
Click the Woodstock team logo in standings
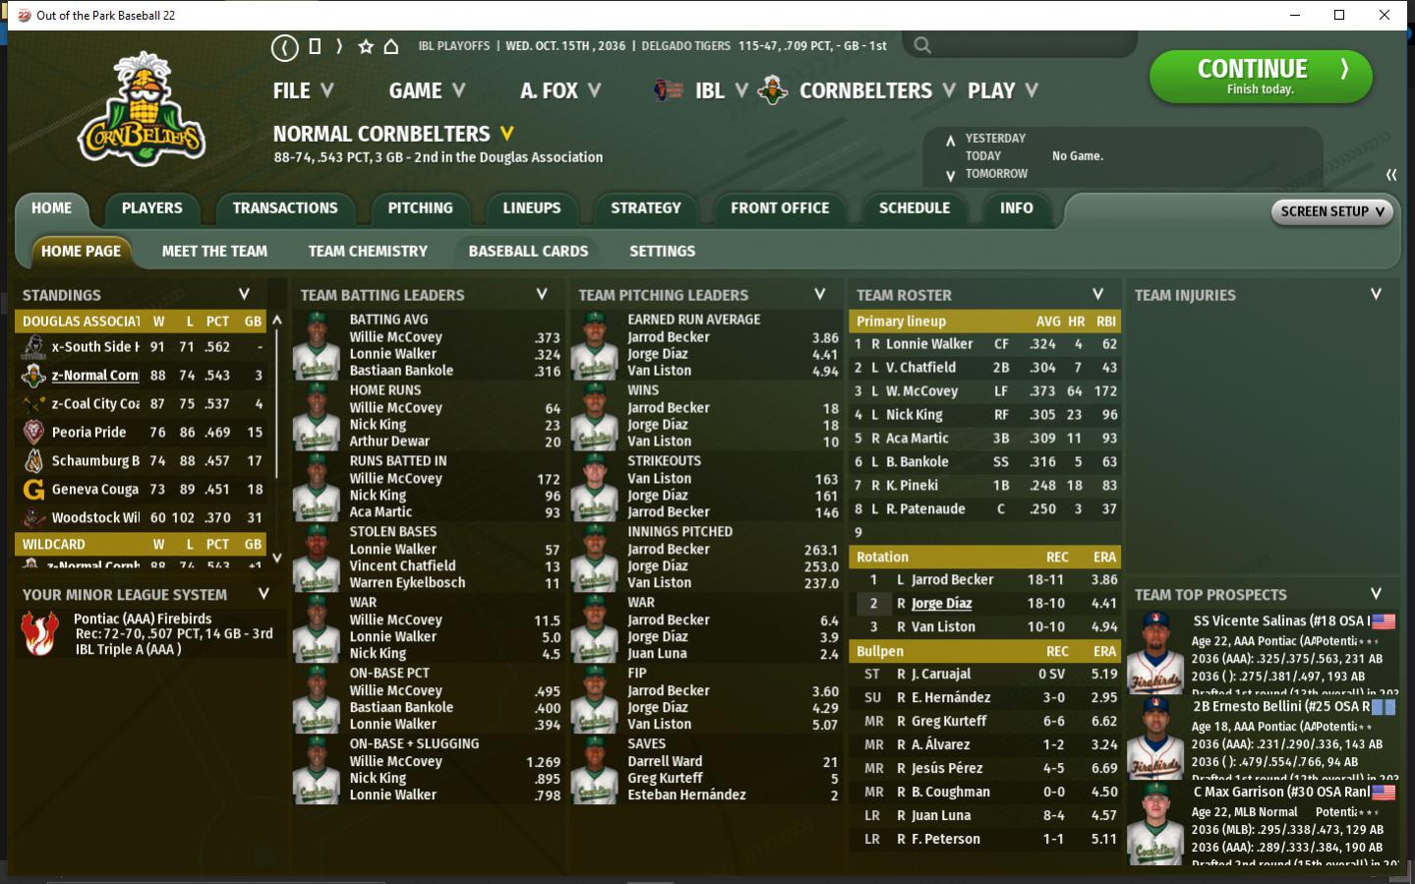point(33,518)
